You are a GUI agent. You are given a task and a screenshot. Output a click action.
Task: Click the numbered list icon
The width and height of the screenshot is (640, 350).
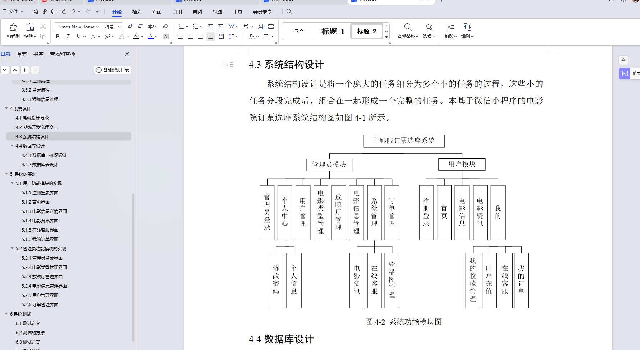click(196, 27)
